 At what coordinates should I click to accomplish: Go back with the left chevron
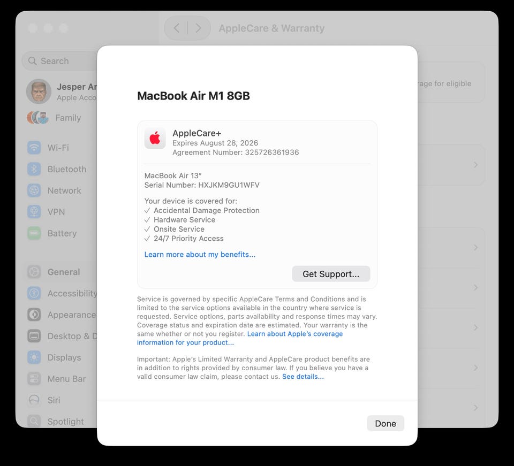pos(176,28)
